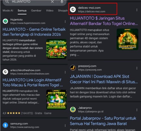Click the https://prezzonj.com URL text
This screenshot has width=141, height=131.
[90, 70]
